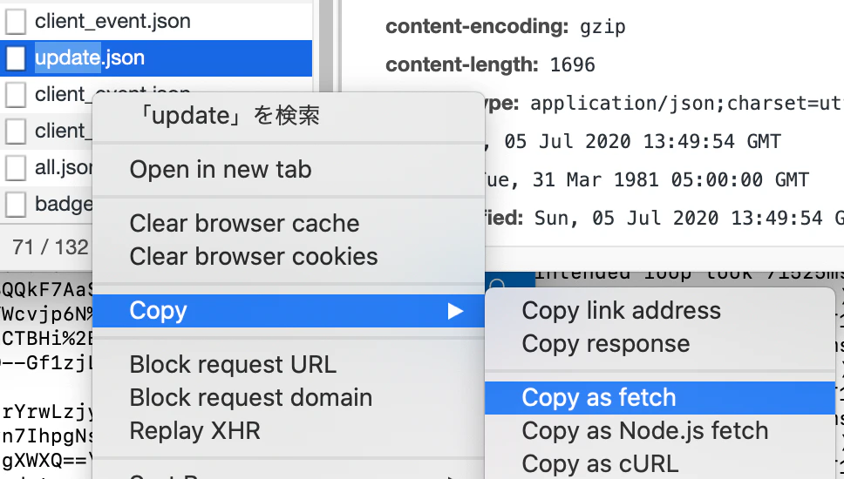
Task: Select Replay XHR option
Action: tap(194, 430)
